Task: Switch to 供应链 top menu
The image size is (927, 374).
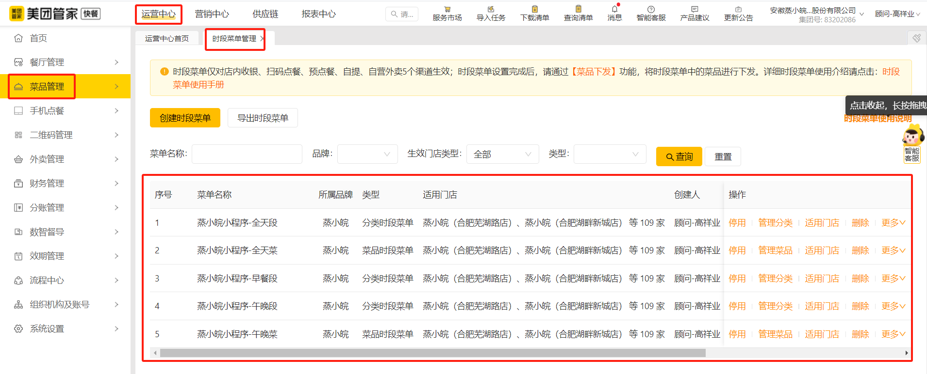Action: pyautogui.click(x=265, y=14)
